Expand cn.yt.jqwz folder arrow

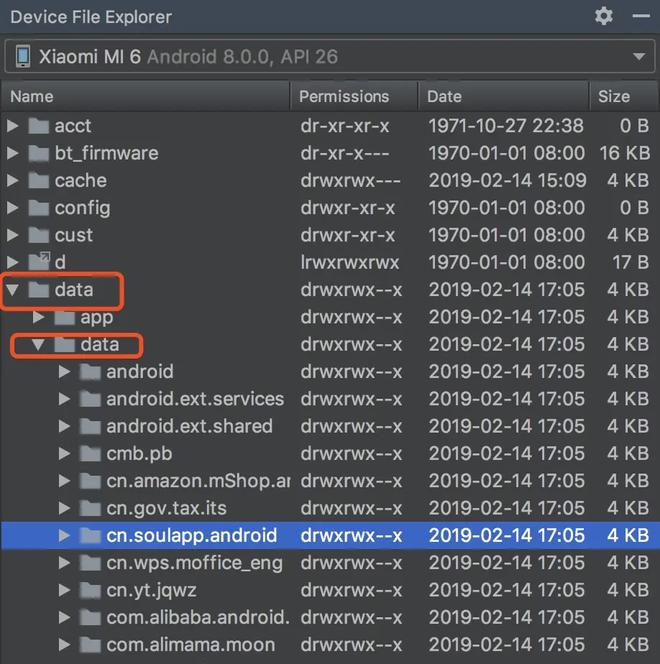point(65,590)
